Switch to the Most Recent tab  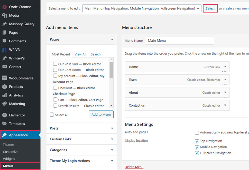click(61, 54)
